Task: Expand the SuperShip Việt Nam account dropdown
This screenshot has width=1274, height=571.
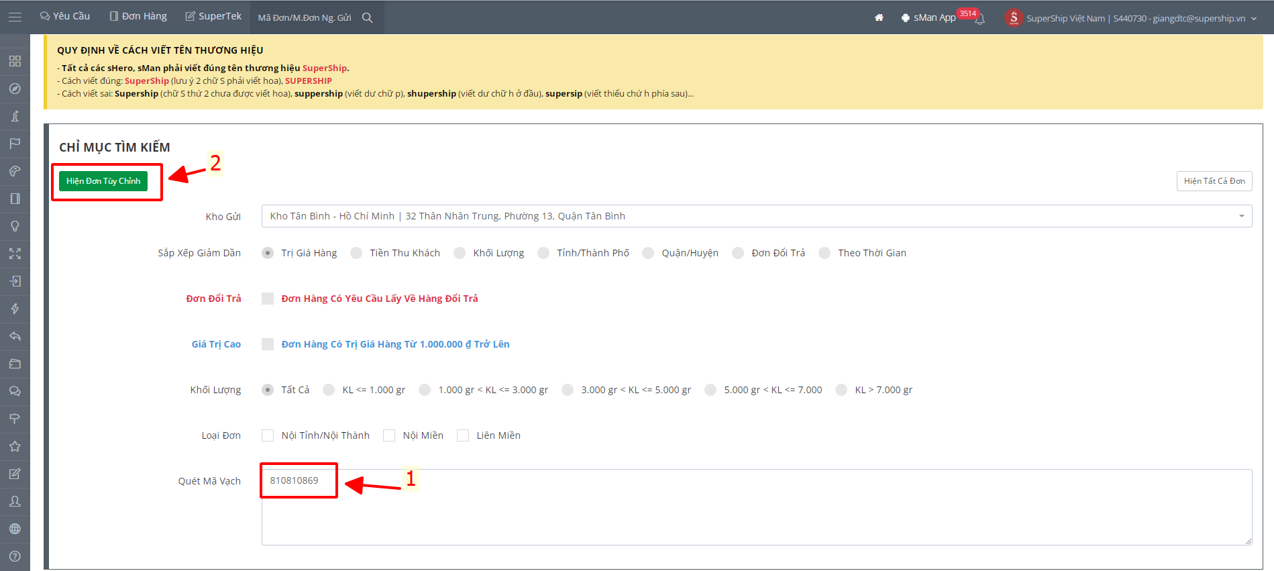Action: pos(1141,18)
